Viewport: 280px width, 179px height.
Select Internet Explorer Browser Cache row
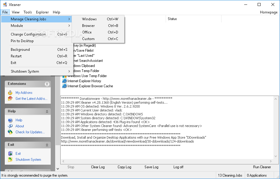coord(87,86)
